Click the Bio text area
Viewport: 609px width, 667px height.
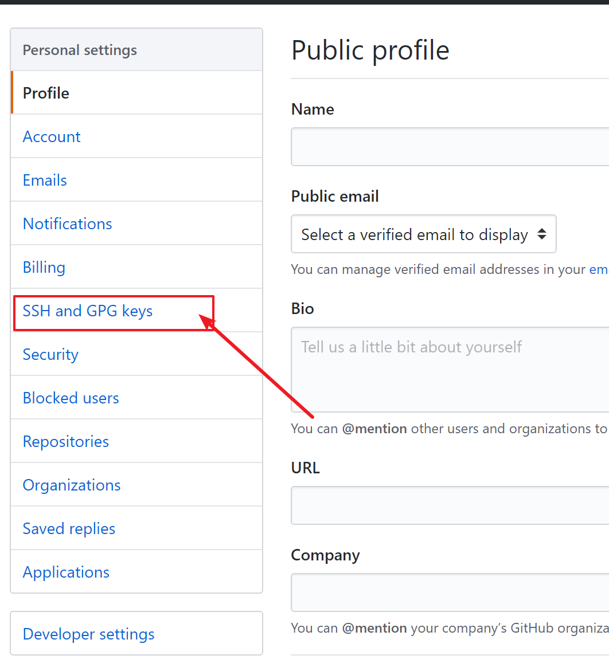coord(450,370)
